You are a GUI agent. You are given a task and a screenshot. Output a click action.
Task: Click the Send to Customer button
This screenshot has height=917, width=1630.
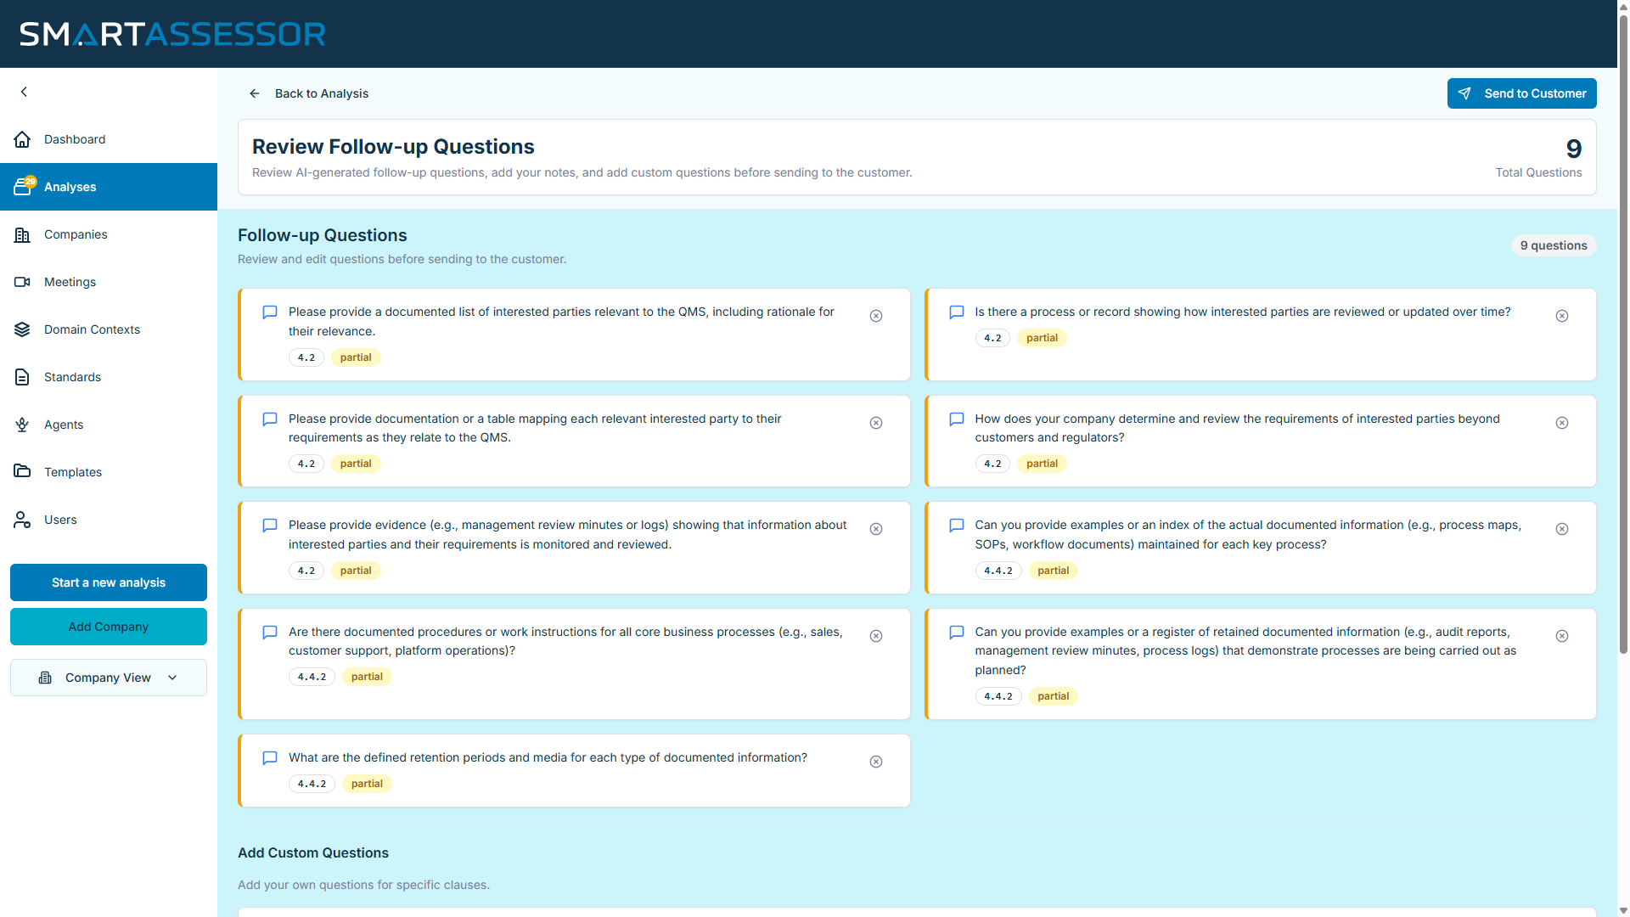tap(1521, 93)
